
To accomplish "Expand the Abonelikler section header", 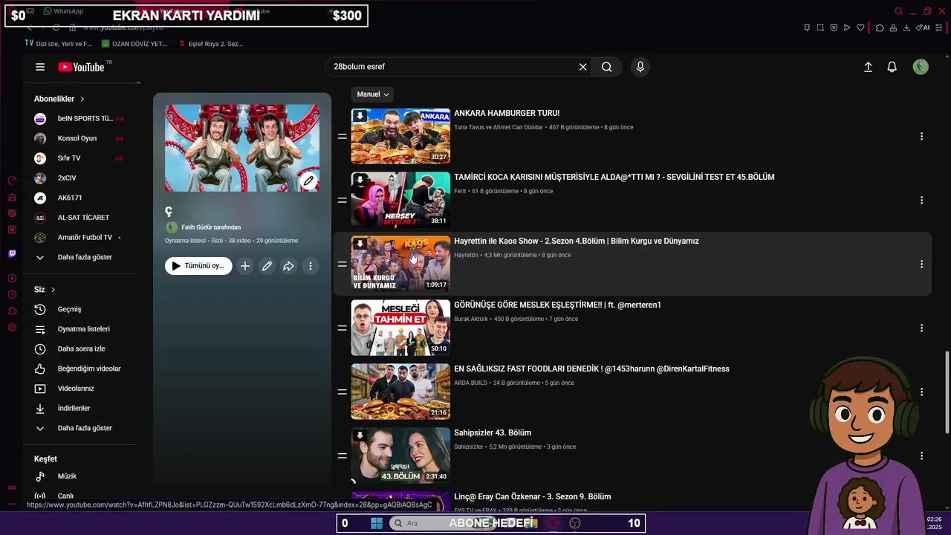I will click(x=59, y=99).
